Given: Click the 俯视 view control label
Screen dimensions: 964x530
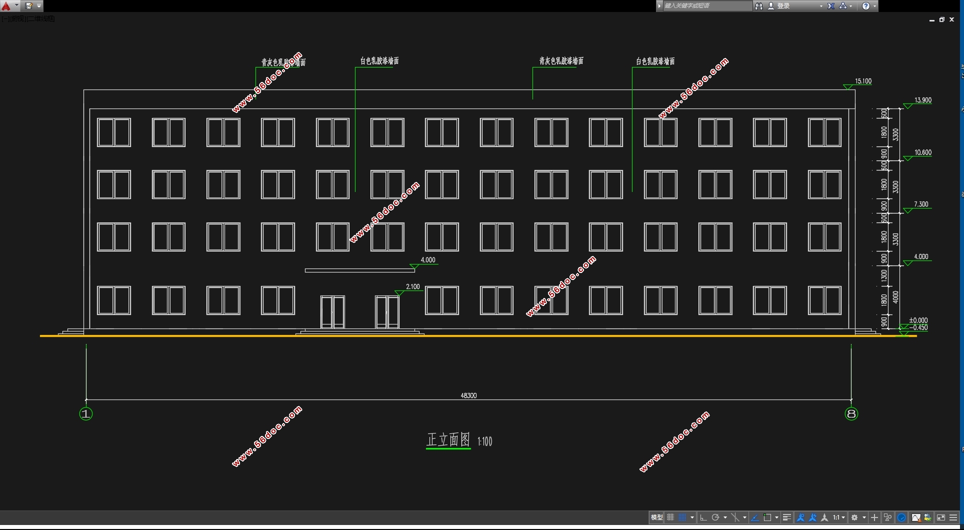Looking at the screenshot, I should [x=17, y=19].
